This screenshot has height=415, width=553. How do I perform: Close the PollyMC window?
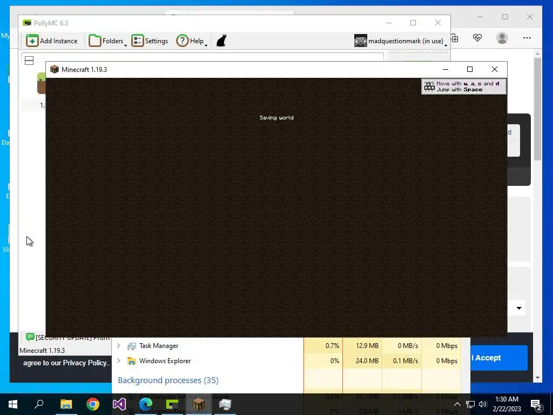(437, 23)
